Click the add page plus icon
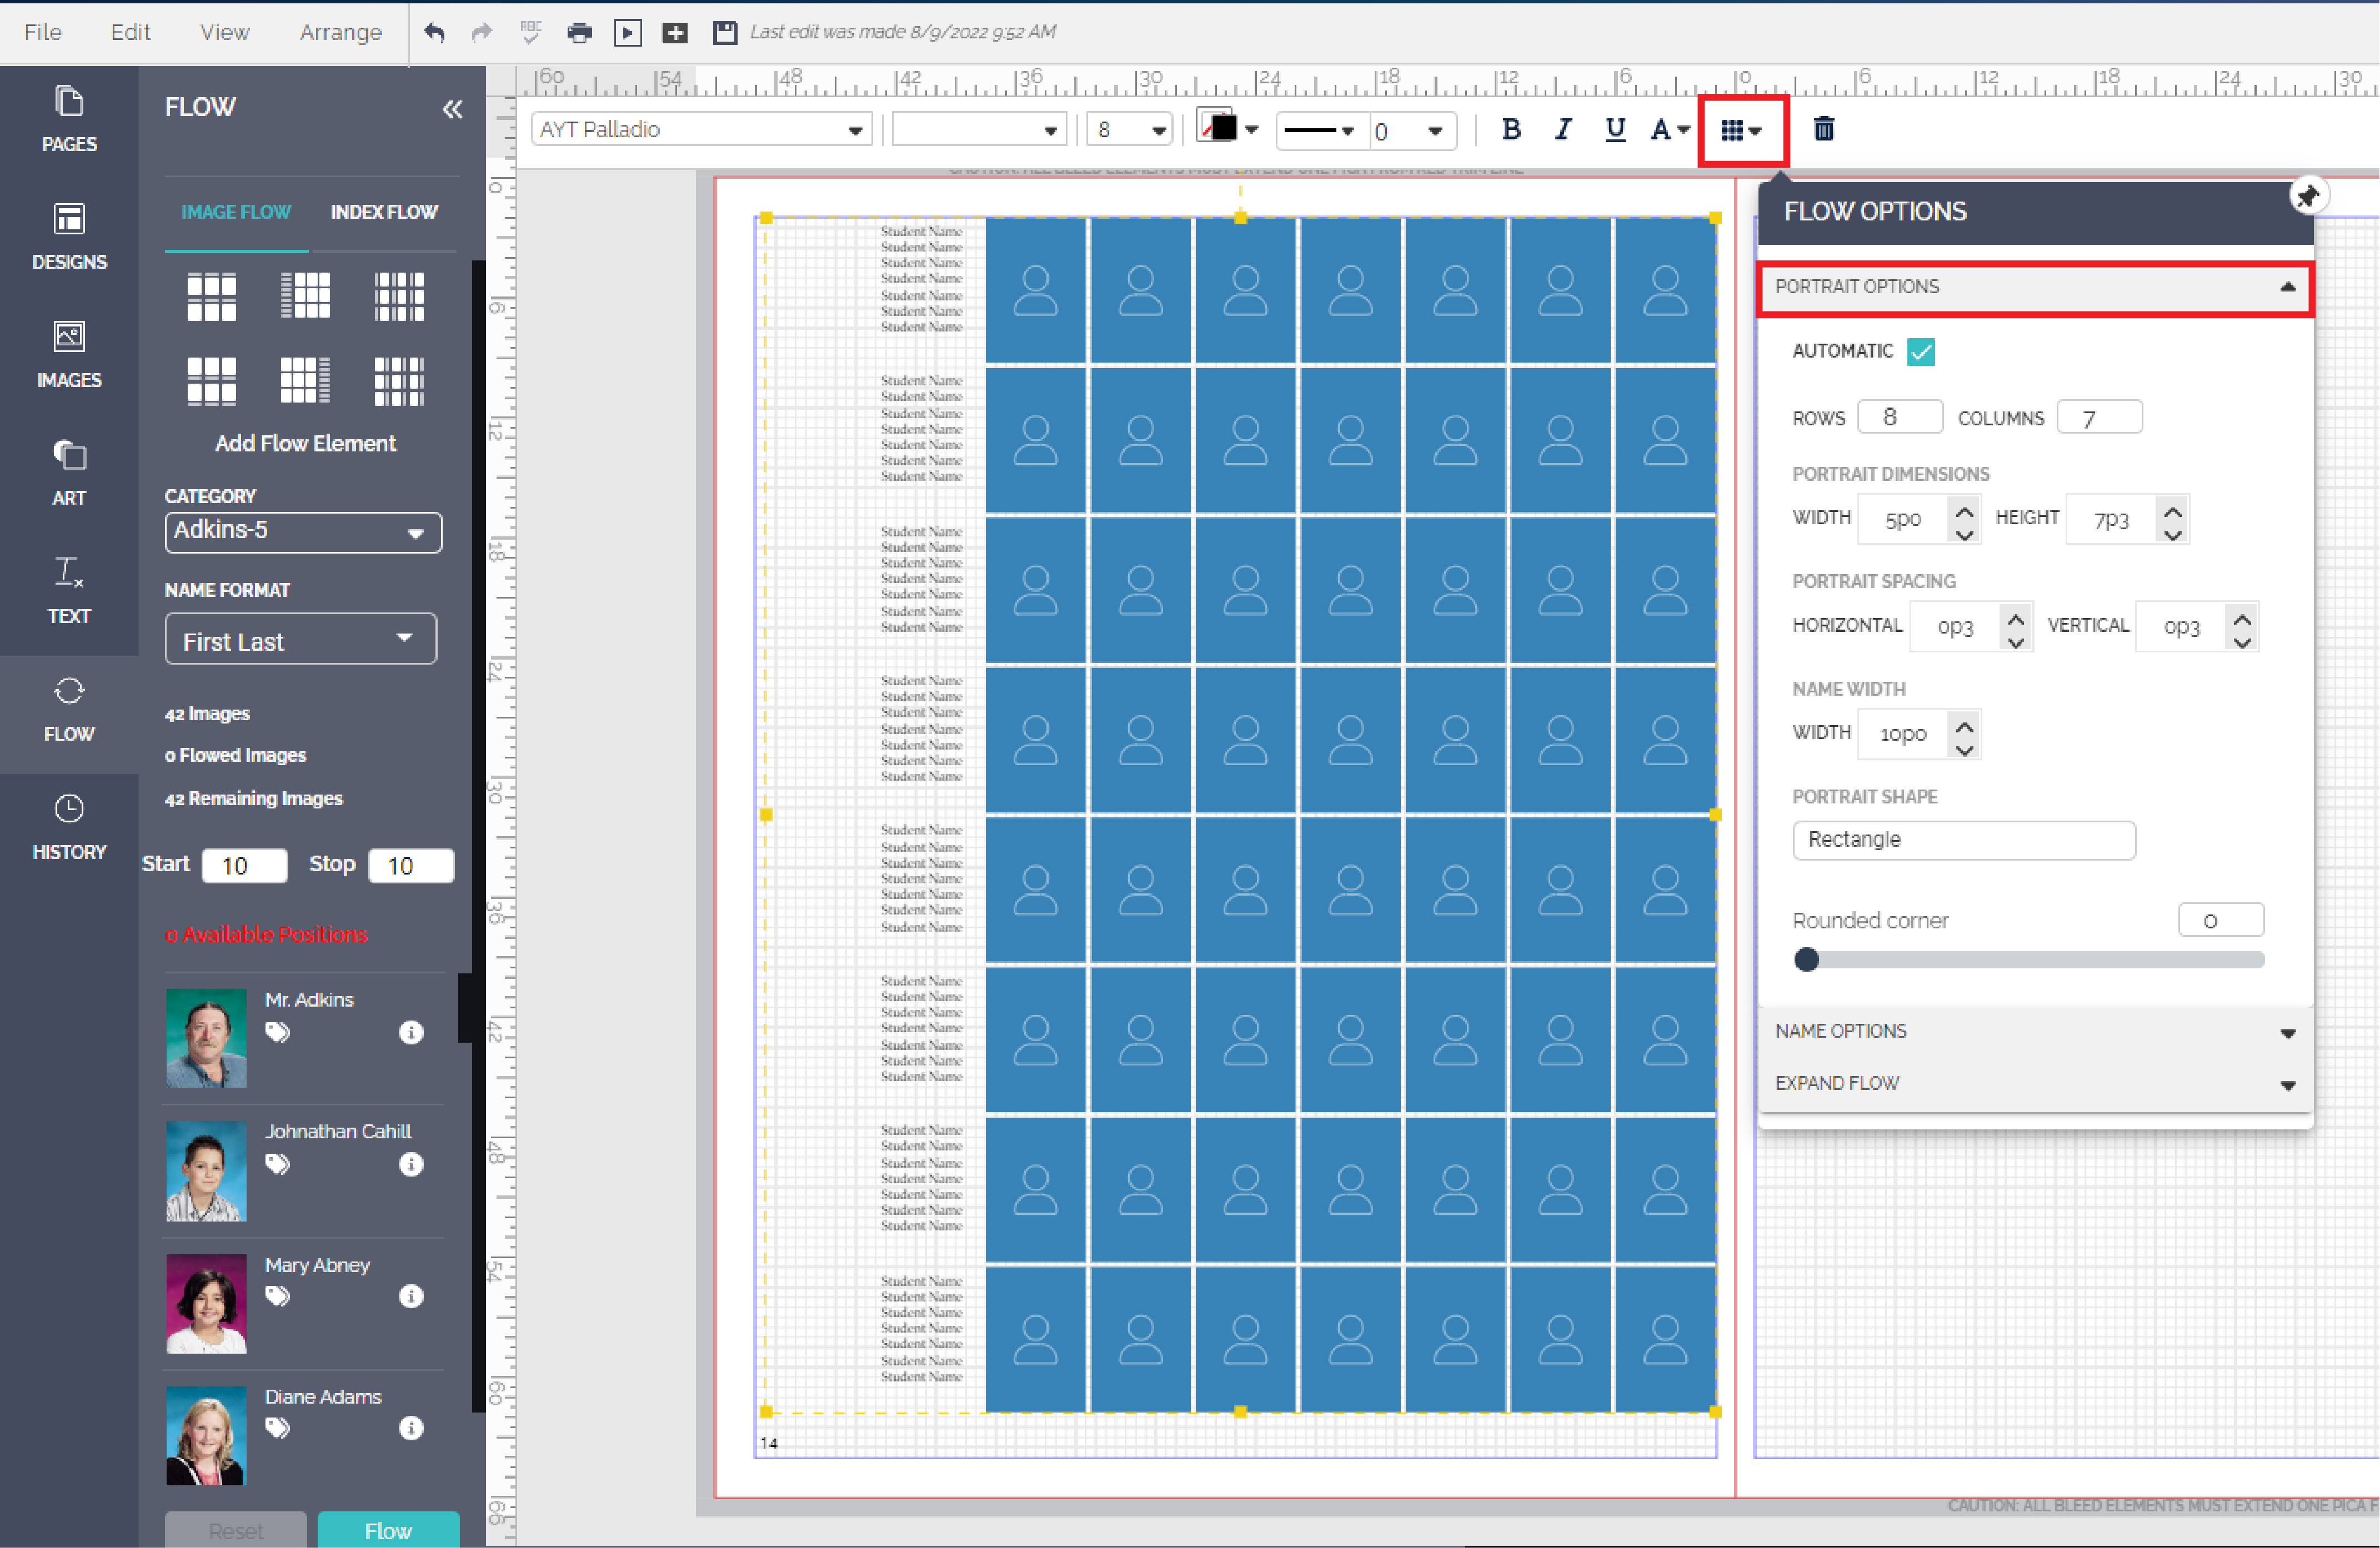The width and height of the screenshot is (2380, 1548). pos(675,32)
